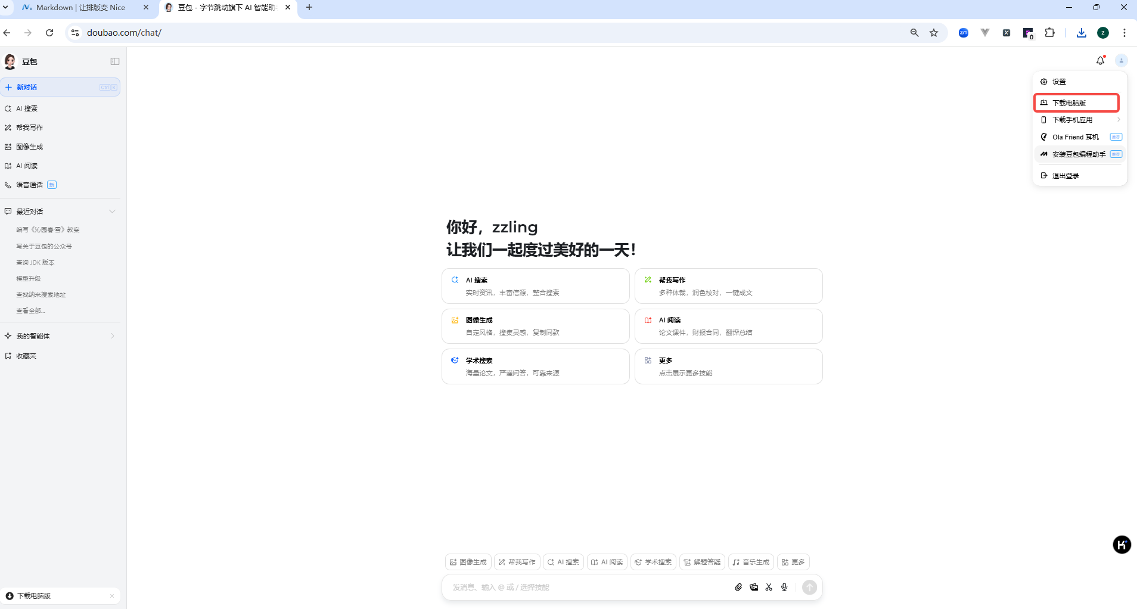Click 学术搜索 chip above the input box

click(x=653, y=562)
